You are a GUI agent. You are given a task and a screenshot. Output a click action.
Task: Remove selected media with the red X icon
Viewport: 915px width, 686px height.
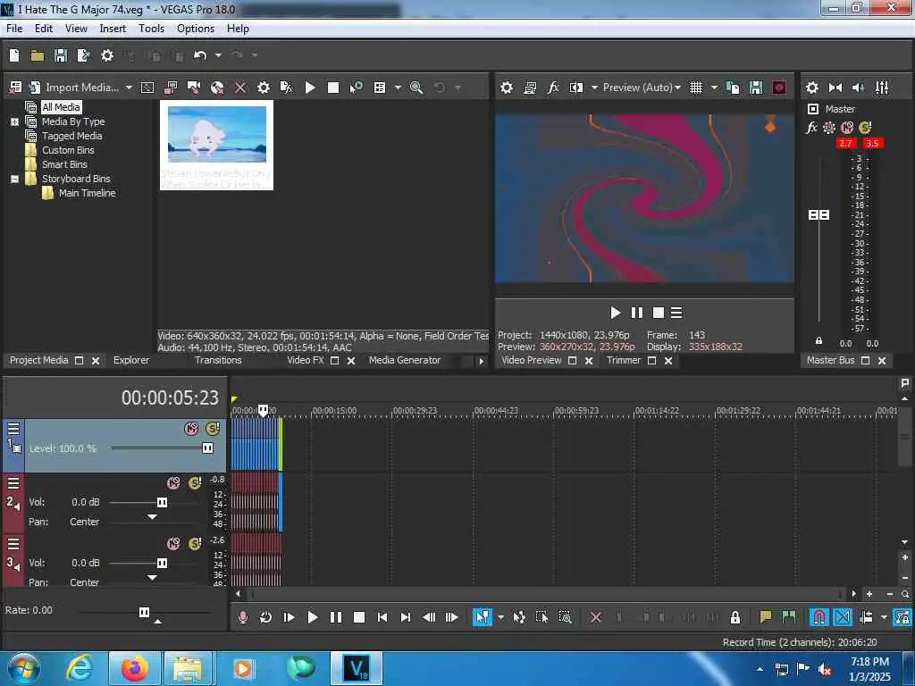pos(239,88)
